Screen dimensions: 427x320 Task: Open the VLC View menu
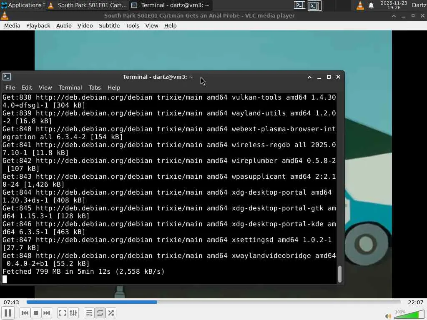coord(152,25)
